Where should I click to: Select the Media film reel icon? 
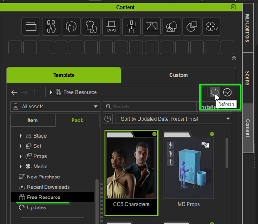[x=212, y=26]
